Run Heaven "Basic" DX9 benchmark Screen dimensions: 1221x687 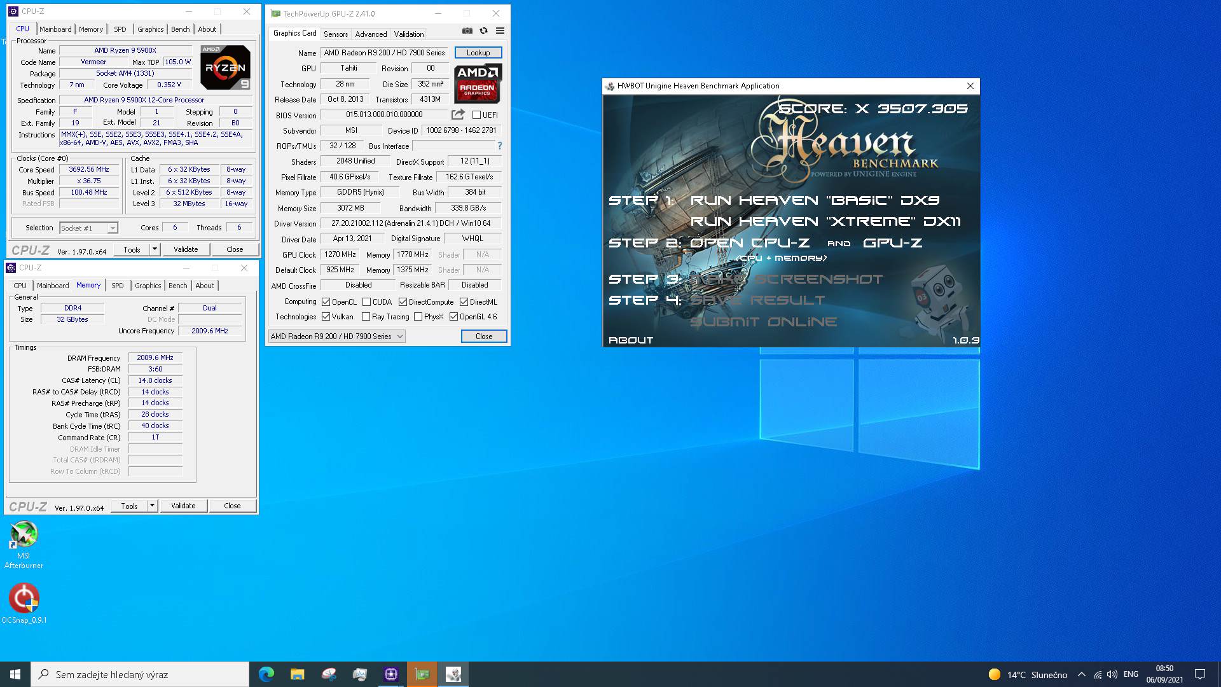[x=815, y=200]
